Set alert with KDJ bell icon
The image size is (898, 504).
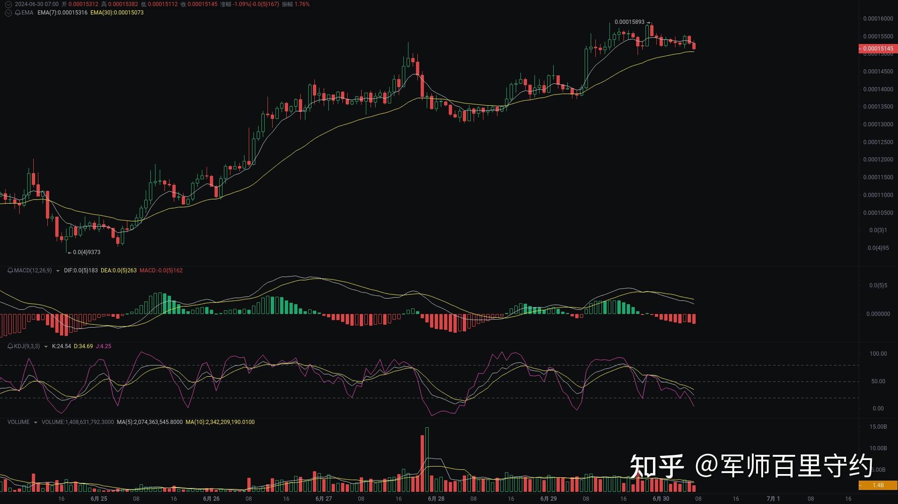pyautogui.click(x=10, y=346)
